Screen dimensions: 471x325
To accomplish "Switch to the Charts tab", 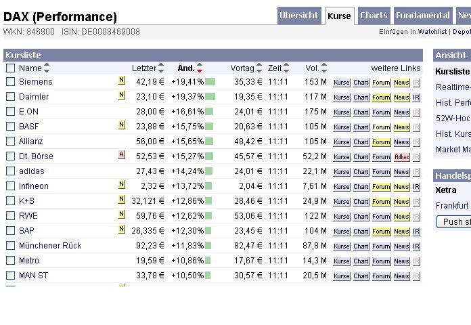I will [x=374, y=16].
